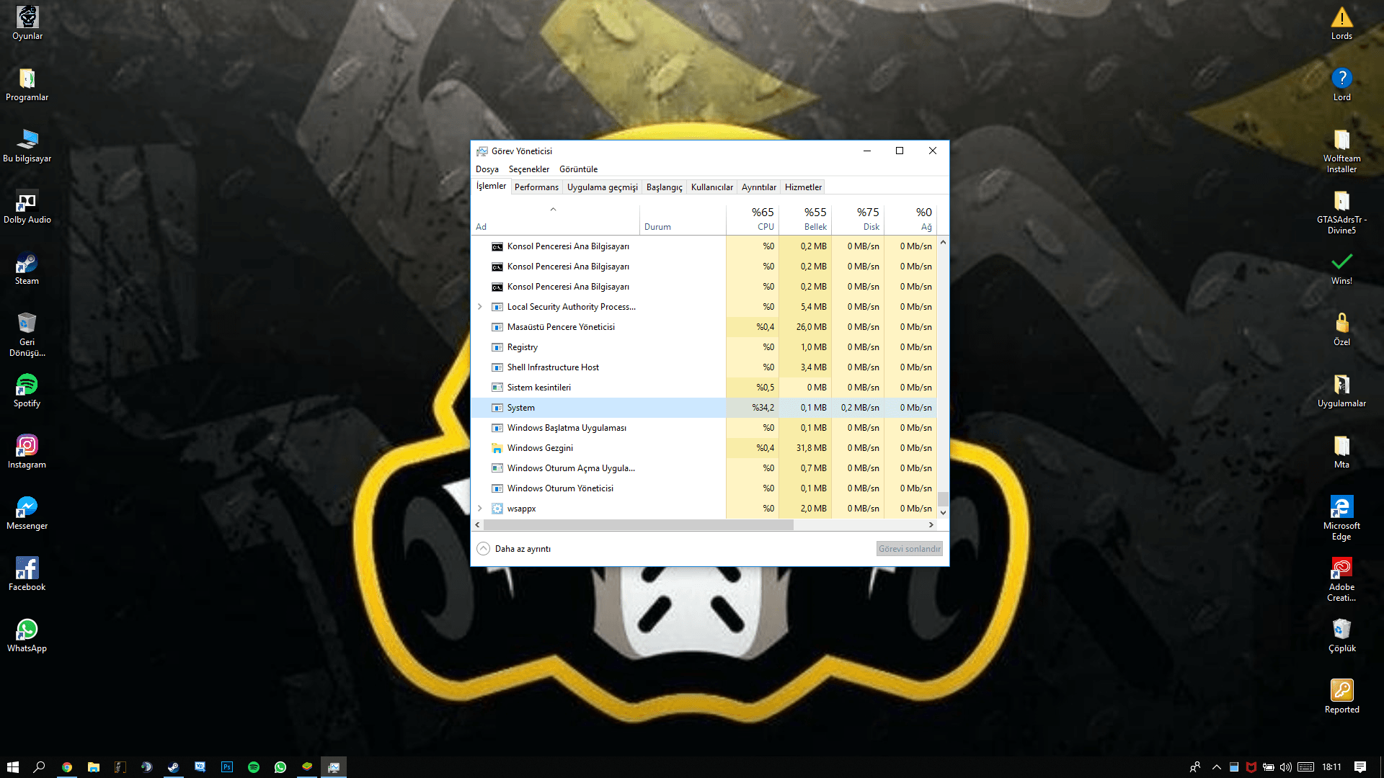Switch to the Kullanıcılar tab

pyautogui.click(x=712, y=187)
